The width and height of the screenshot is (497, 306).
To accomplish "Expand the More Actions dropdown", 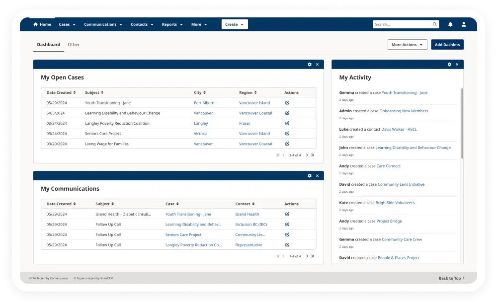I will (407, 44).
